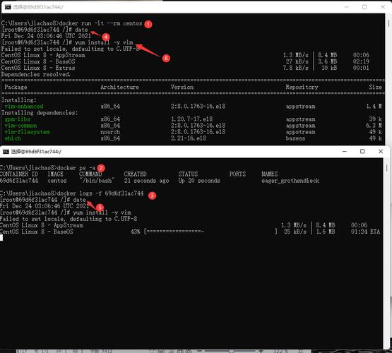Maximize the lower terminal window

tap(362, 151)
